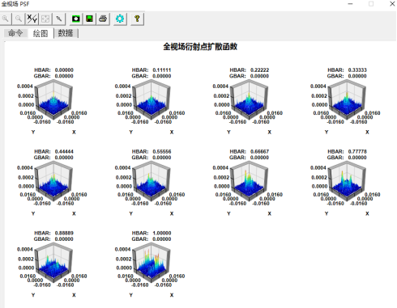Click the fit-to-window toolbar icon
This screenshot has width=397, height=308.
point(45,19)
